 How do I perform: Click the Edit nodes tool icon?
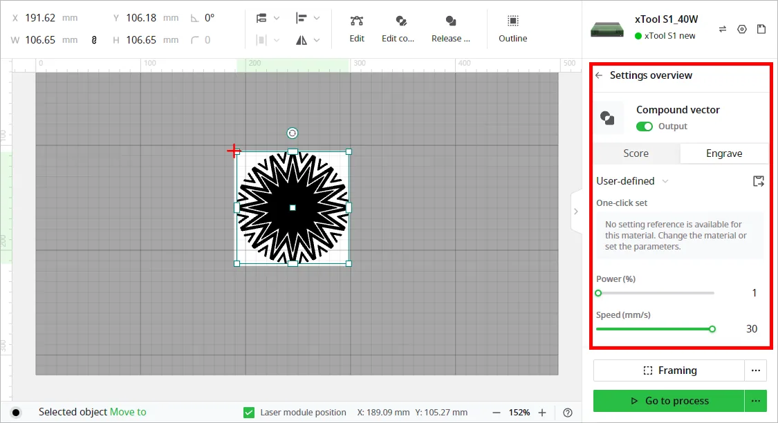356,21
